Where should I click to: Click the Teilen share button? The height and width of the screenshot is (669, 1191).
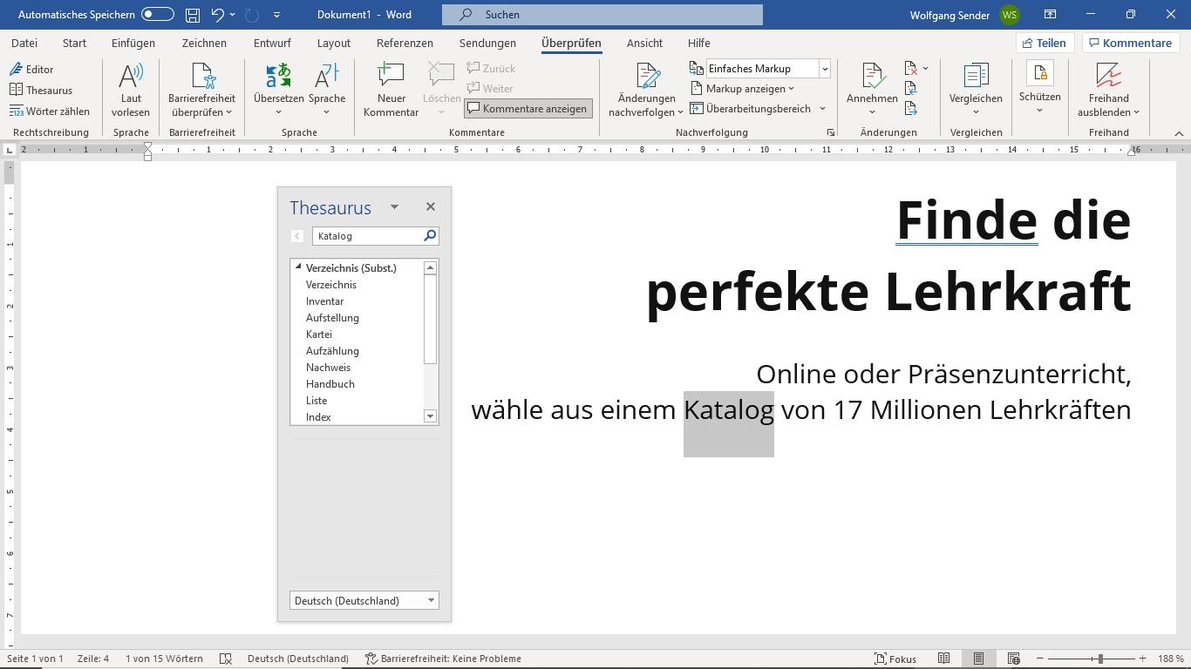coord(1044,43)
